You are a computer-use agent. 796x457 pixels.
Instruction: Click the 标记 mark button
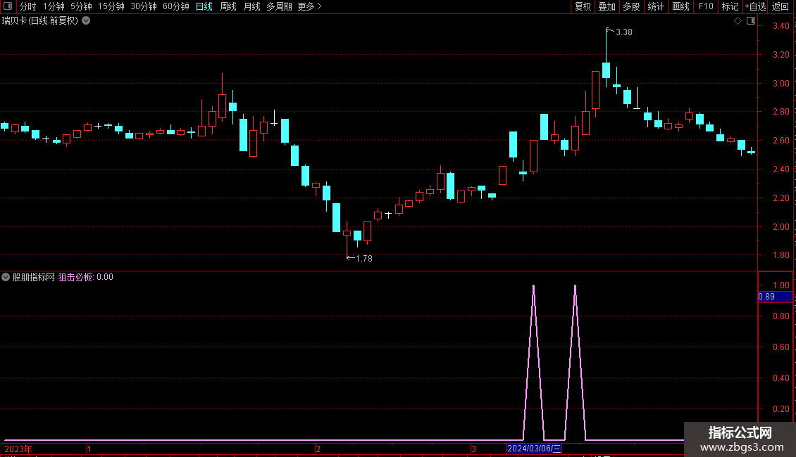click(730, 6)
